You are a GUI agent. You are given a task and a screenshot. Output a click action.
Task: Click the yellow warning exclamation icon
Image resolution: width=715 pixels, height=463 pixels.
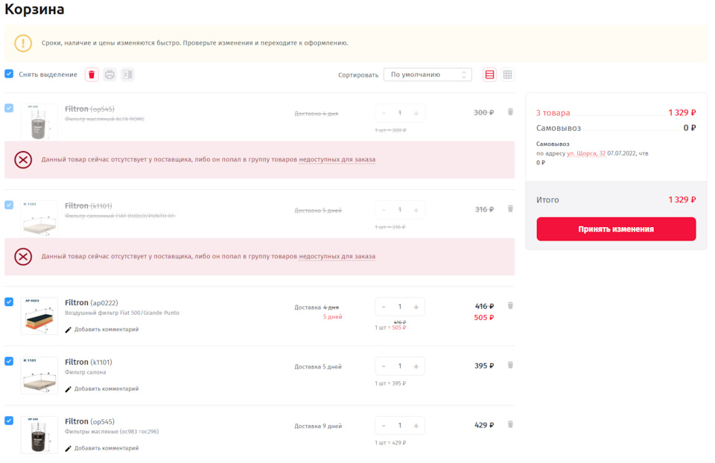(x=23, y=43)
